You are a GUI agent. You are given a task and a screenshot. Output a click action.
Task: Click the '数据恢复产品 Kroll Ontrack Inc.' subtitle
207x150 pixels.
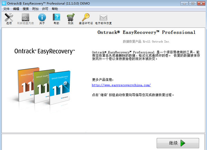[146, 42]
